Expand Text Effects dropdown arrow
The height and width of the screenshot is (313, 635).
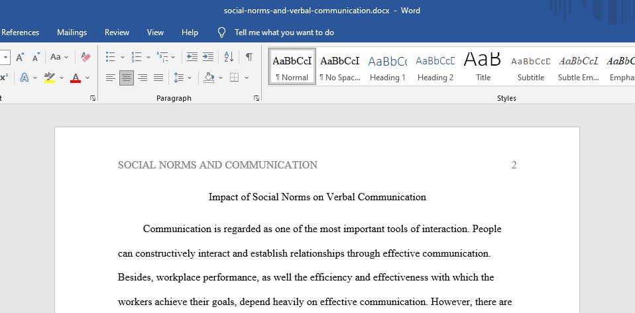coord(35,78)
